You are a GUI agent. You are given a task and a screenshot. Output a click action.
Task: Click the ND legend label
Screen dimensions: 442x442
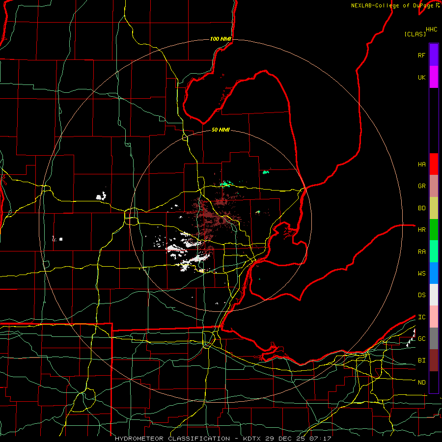click(421, 383)
